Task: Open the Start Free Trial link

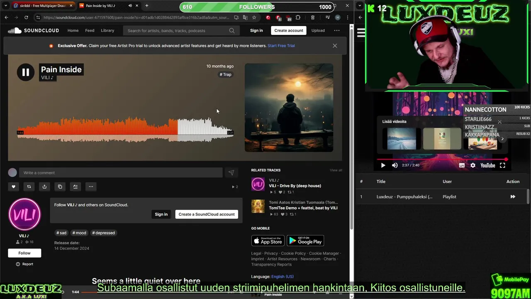Action: [x=281, y=46]
